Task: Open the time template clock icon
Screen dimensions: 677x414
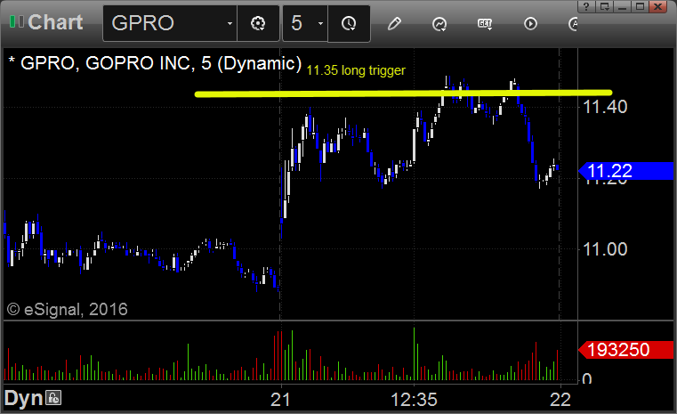Action: tap(349, 23)
